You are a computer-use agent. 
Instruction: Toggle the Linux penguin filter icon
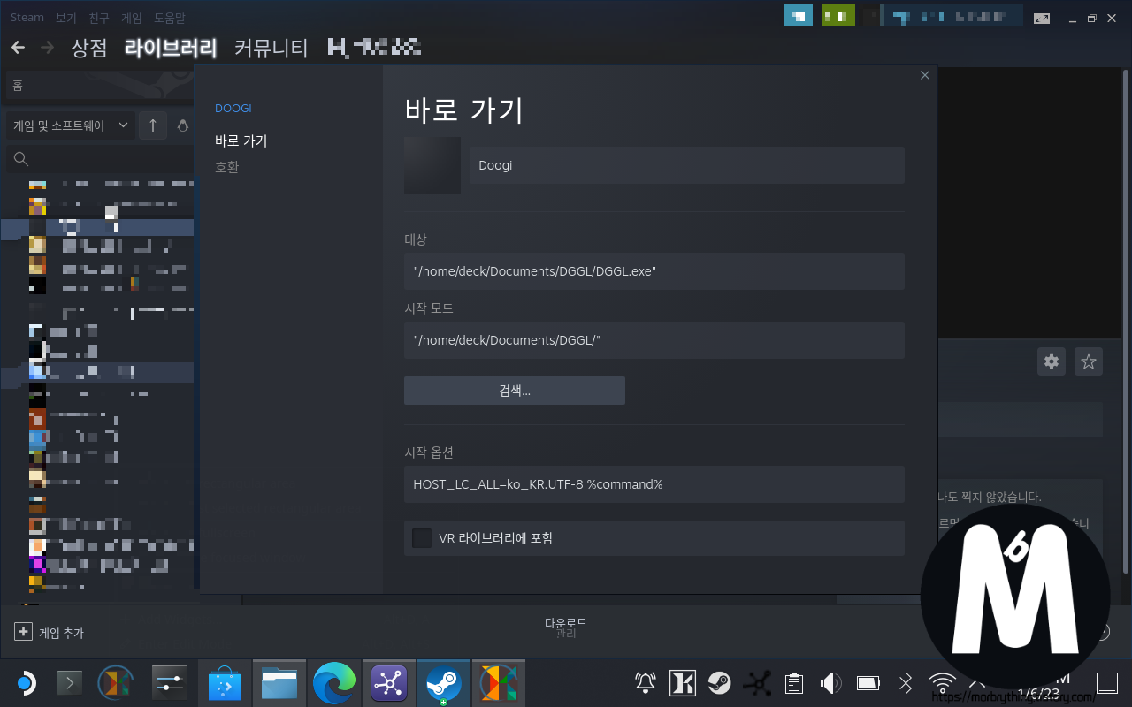[182, 125]
